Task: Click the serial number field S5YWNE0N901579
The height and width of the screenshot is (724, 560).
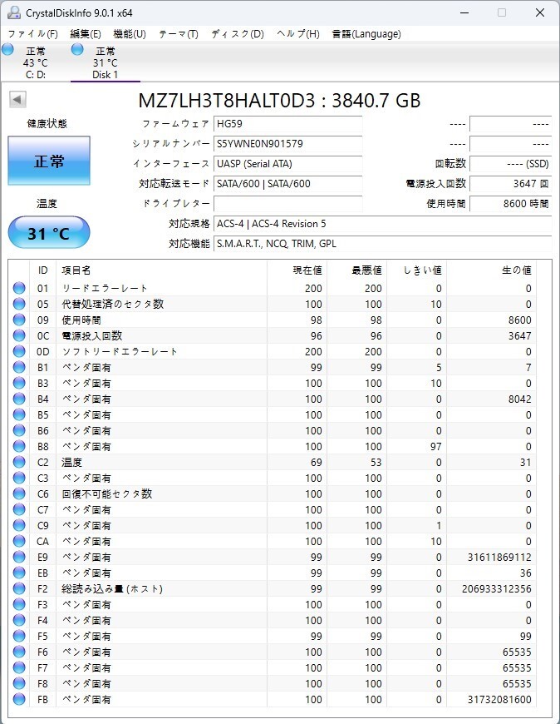Action: tap(287, 144)
